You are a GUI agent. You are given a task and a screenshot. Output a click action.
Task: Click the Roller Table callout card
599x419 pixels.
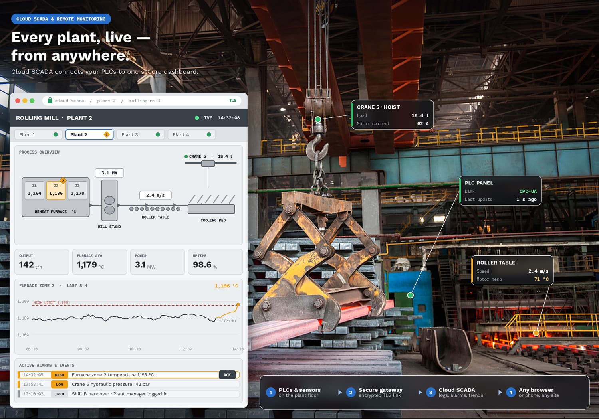pyautogui.click(x=512, y=270)
